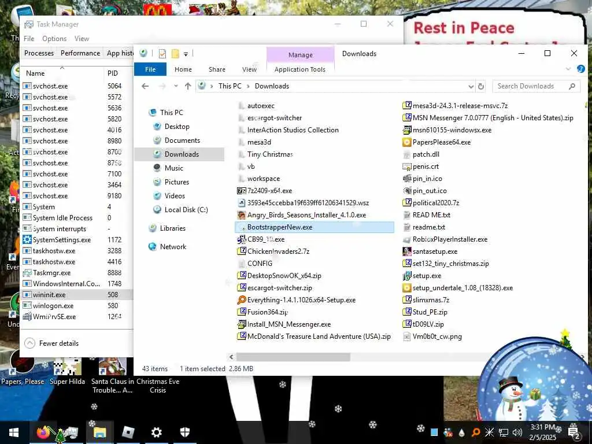
Task: Select the pin_in.ico file icon
Action: [x=406, y=179]
